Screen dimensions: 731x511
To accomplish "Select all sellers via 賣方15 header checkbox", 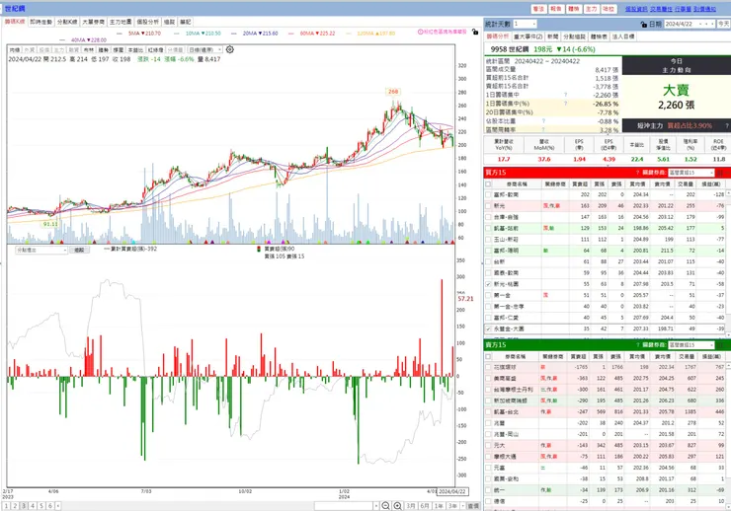I will coord(488,356).
